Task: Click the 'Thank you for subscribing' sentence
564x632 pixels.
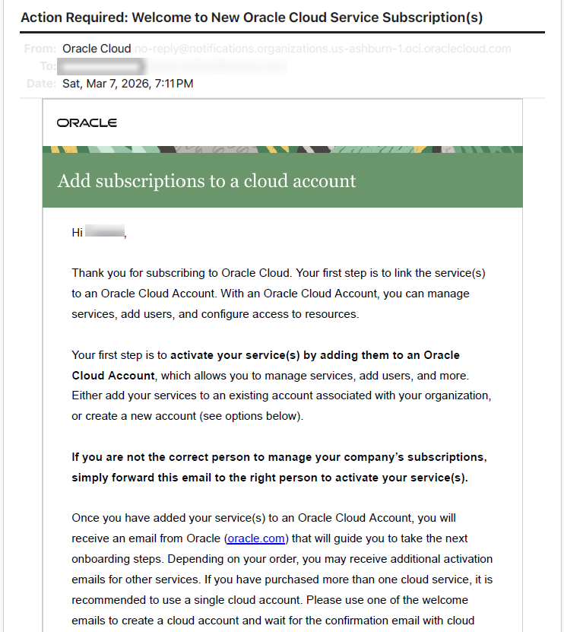Action: (181, 273)
